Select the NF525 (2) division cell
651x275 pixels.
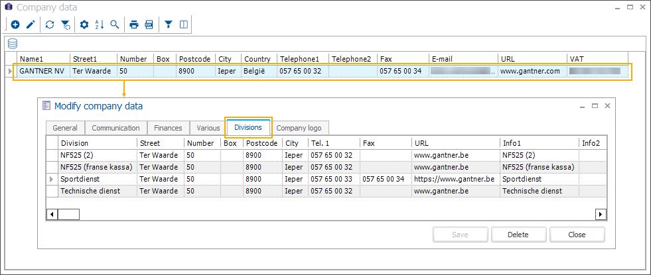click(x=97, y=155)
